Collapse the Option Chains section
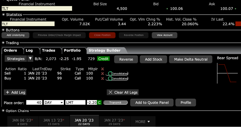Viewport: 241px width, 127px height. click(x=3, y=111)
